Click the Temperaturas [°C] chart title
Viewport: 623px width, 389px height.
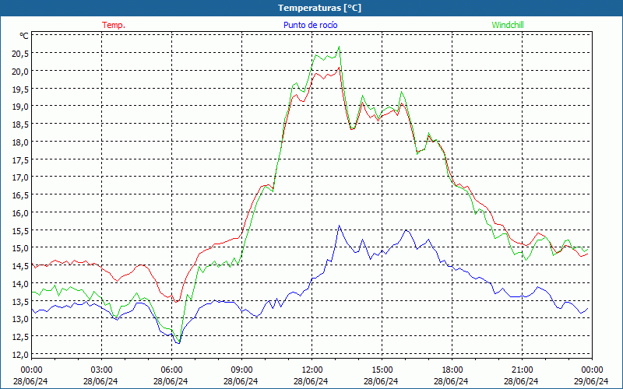click(x=319, y=8)
